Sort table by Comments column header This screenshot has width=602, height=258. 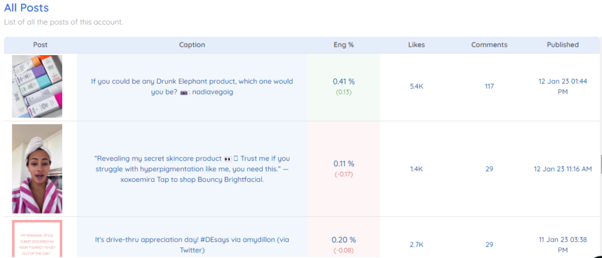[489, 45]
